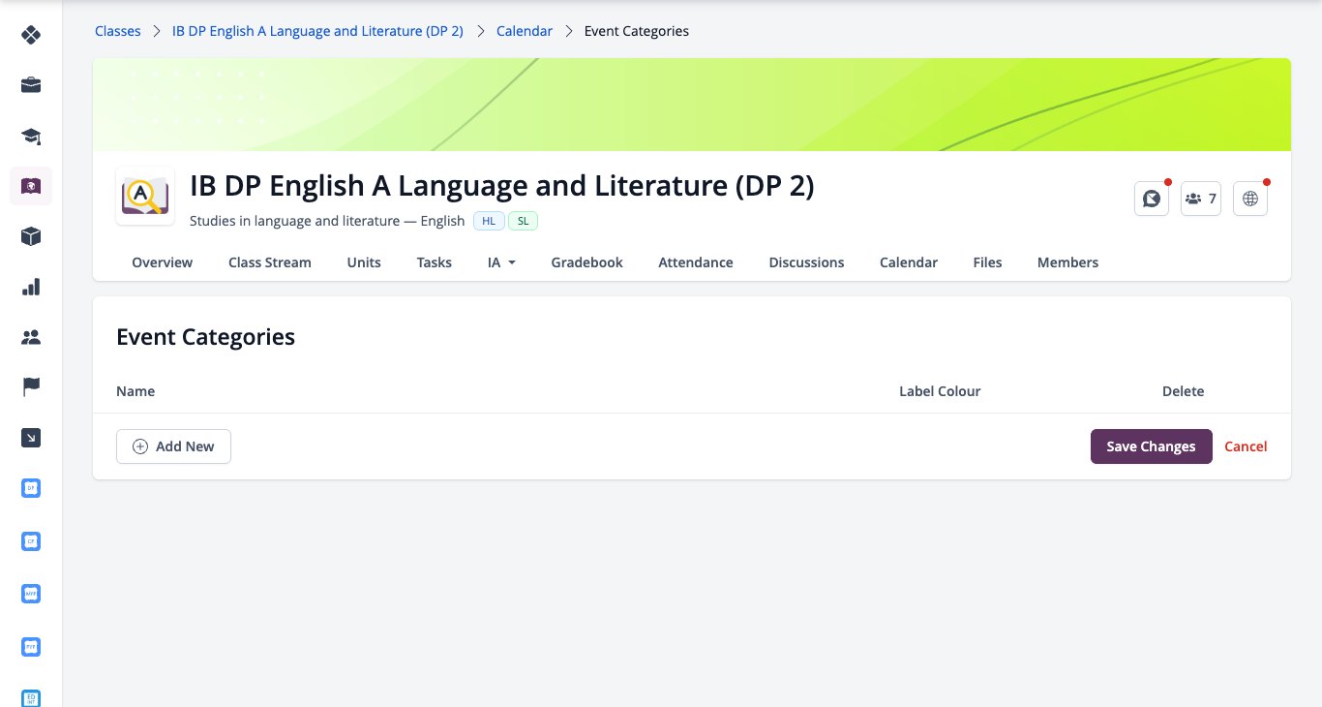Click the SL level badge

tap(523, 221)
